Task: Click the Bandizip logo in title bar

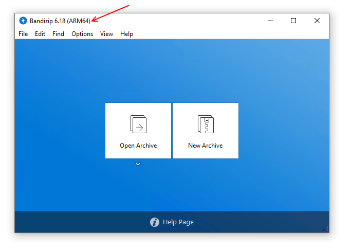Action: (x=23, y=21)
